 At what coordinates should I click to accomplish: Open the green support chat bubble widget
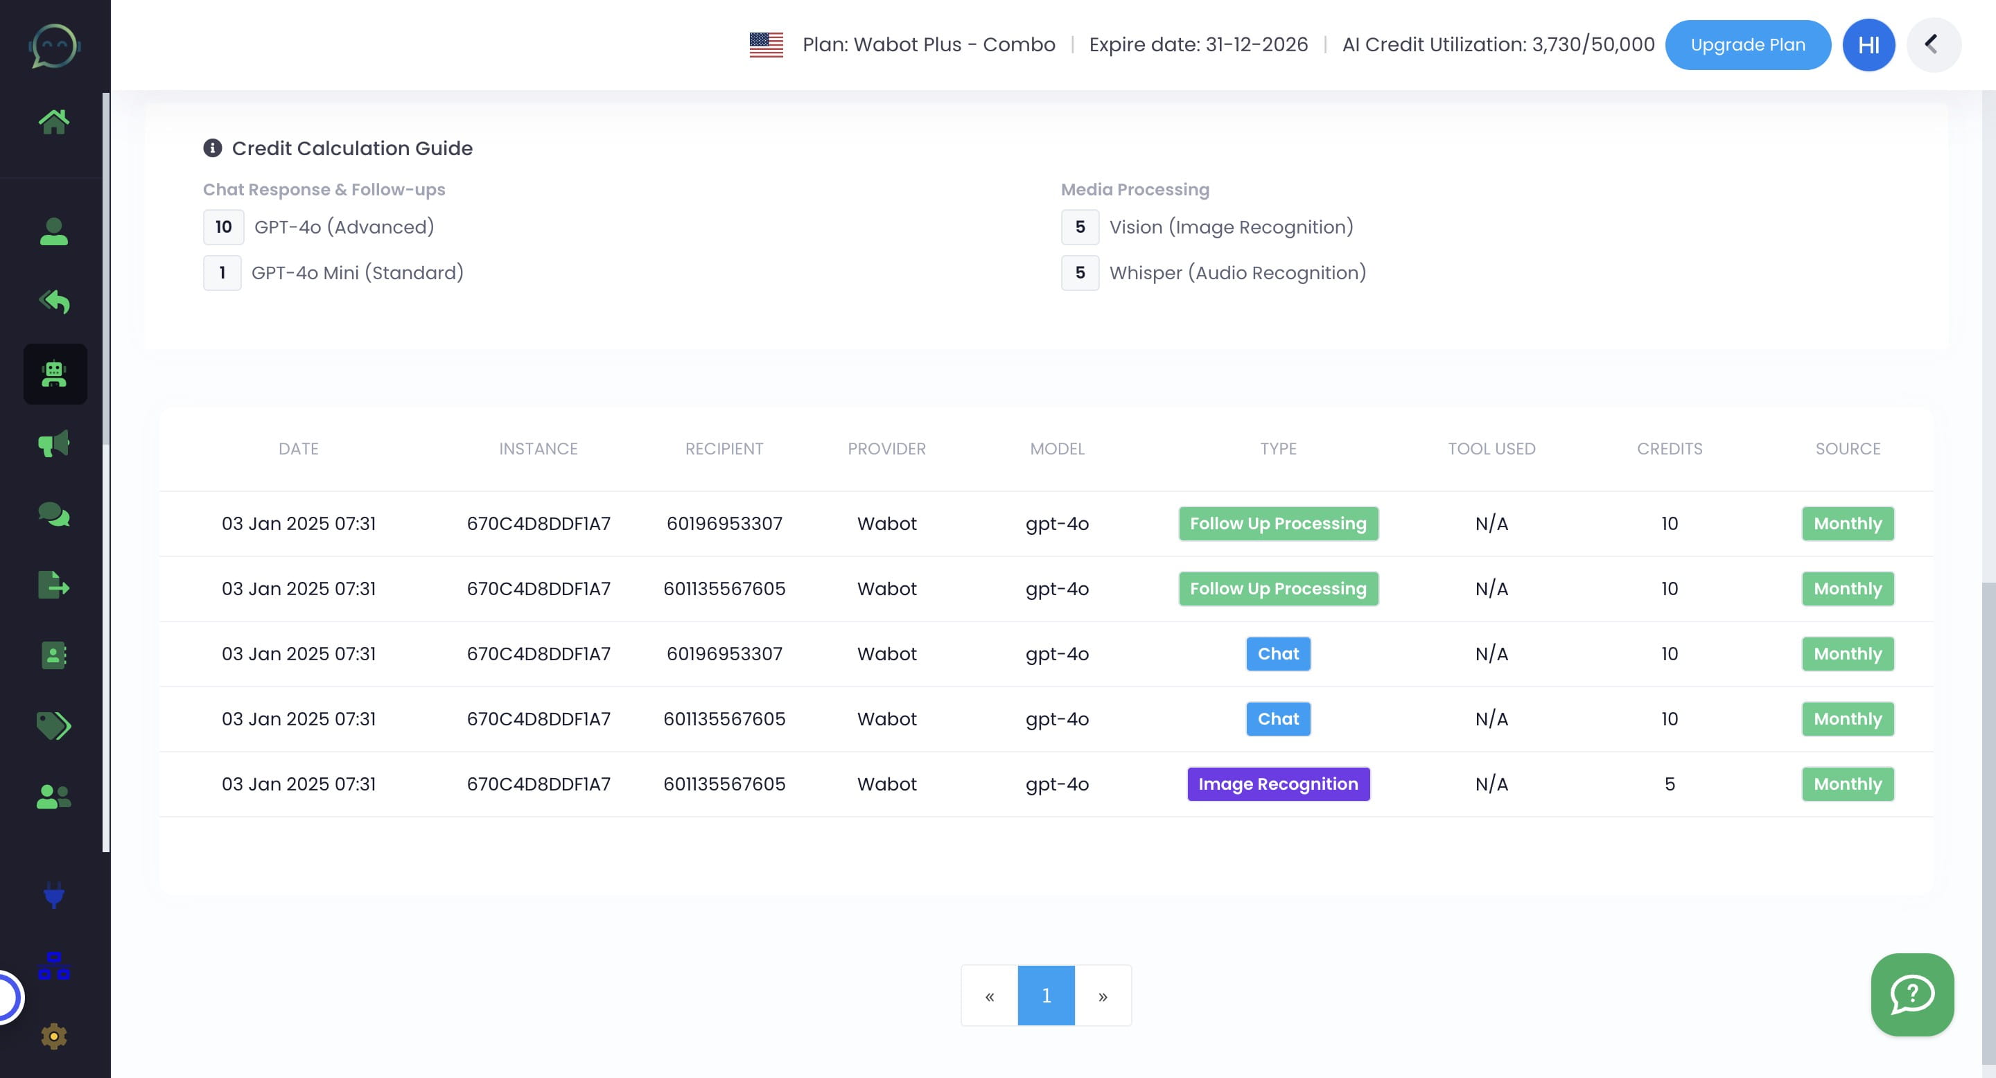tap(1912, 996)
